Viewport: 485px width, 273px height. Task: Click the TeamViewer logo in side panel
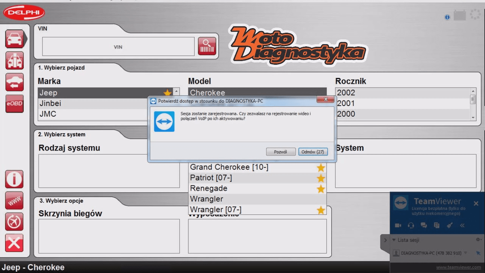point(401,203)
